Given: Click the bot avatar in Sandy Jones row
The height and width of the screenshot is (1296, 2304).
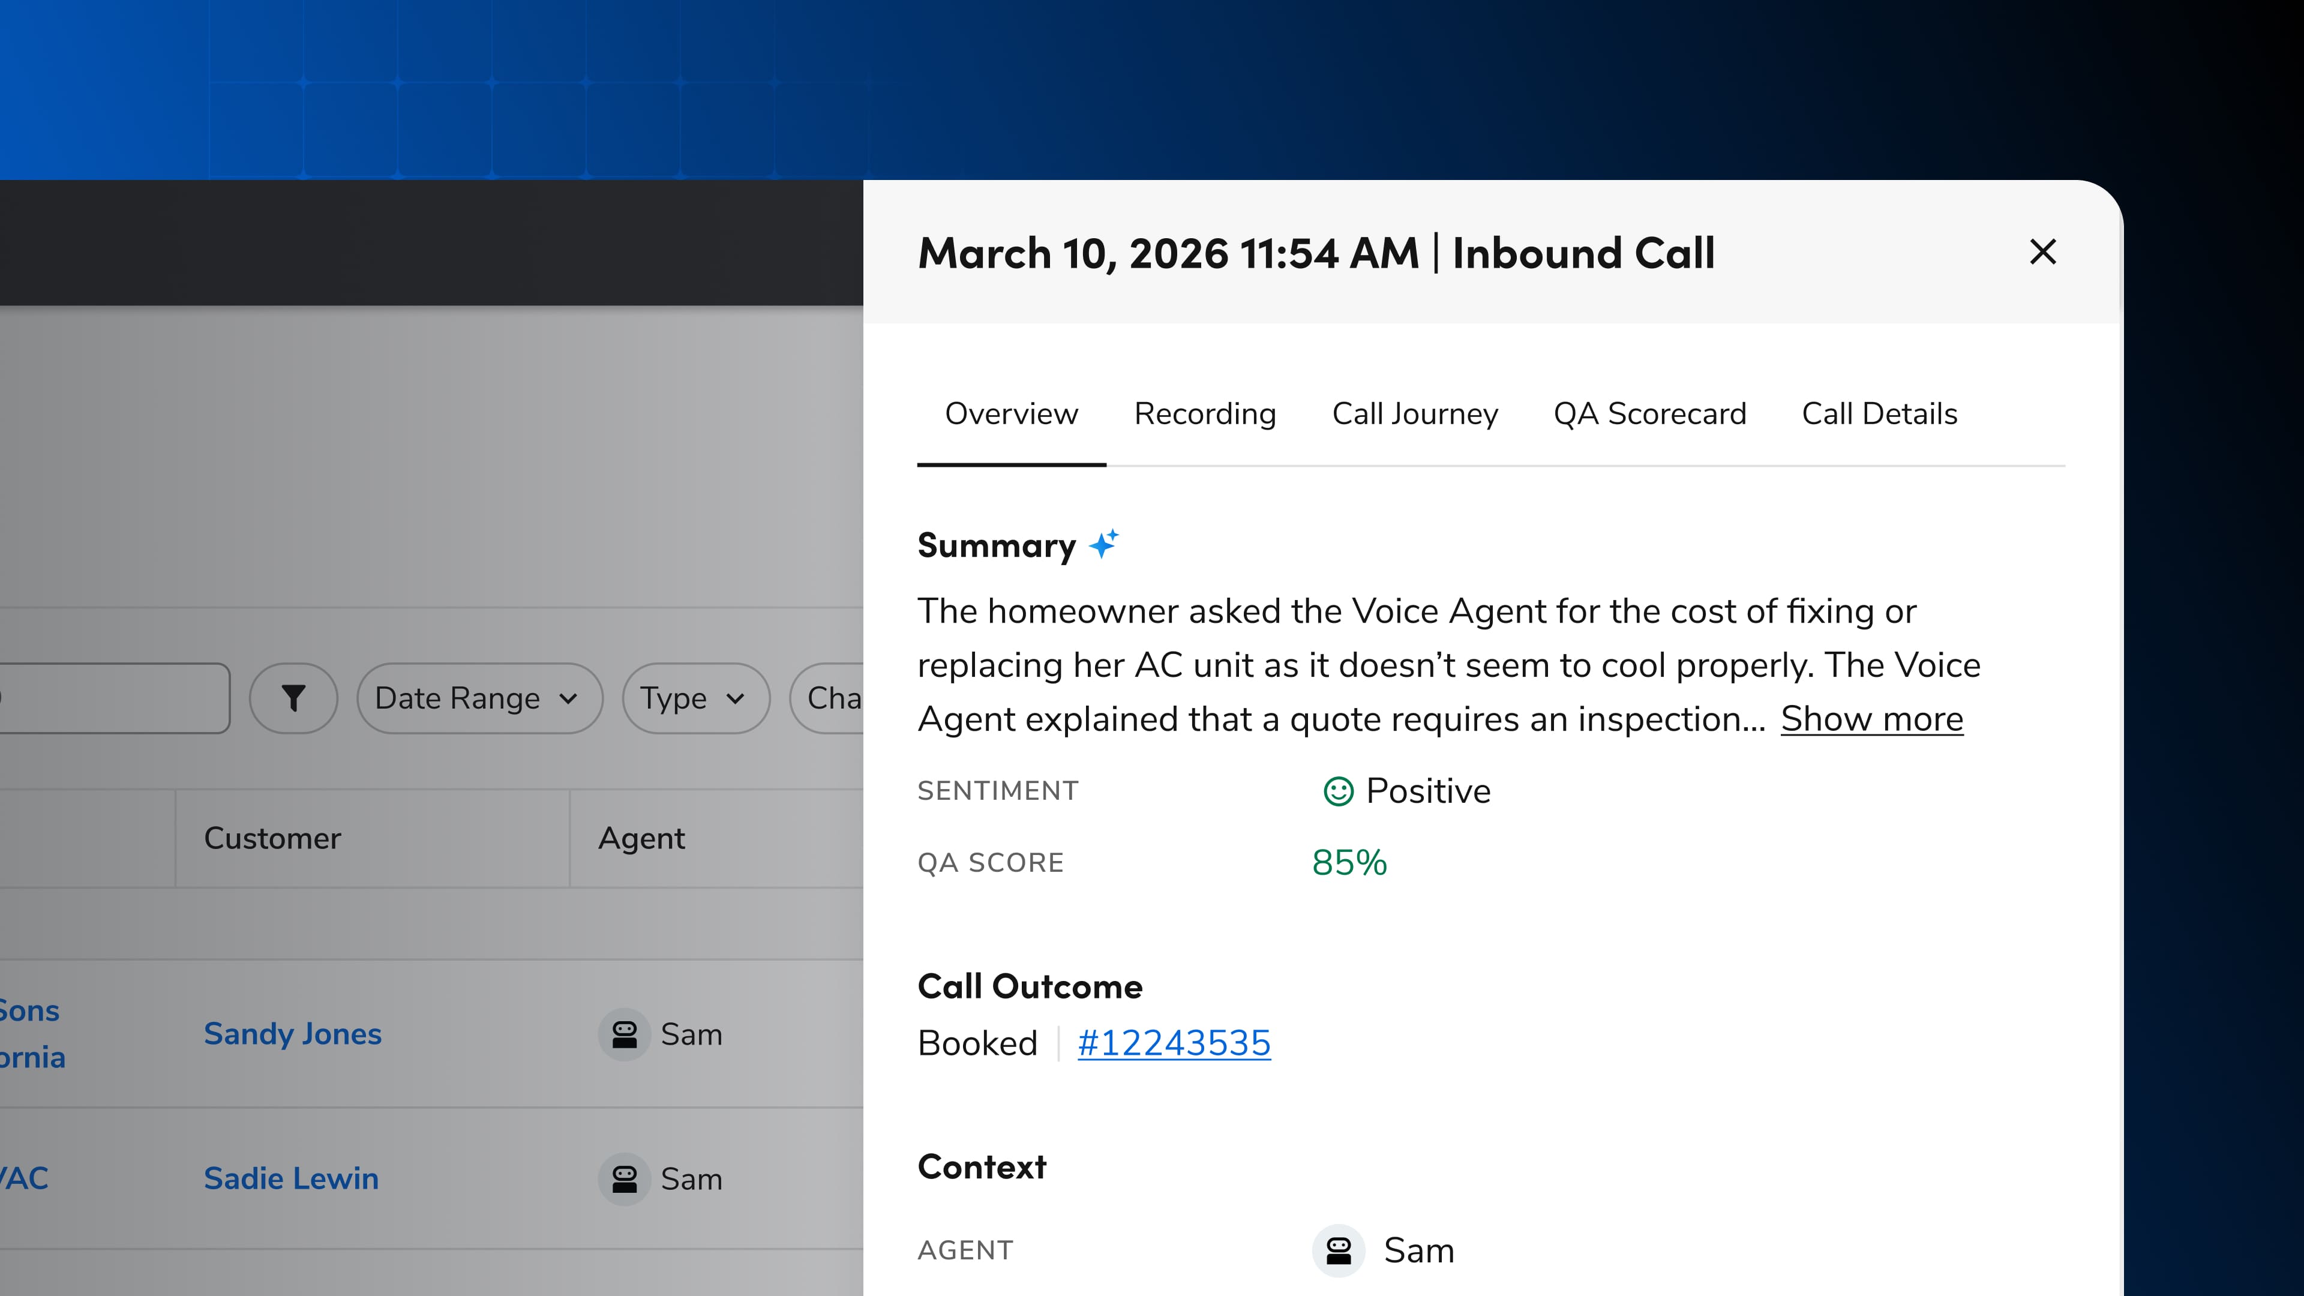Looking at the screenshot, I should (x=624, y=1034).
